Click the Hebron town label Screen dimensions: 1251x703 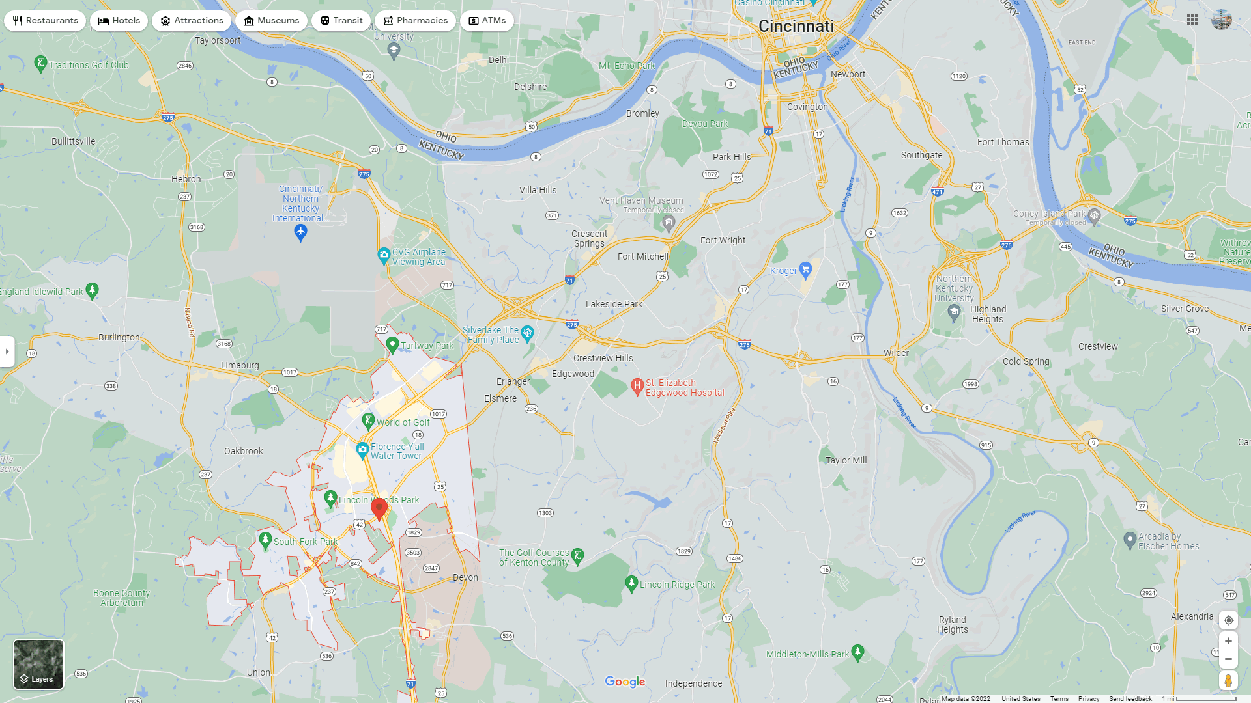point(186,179)
